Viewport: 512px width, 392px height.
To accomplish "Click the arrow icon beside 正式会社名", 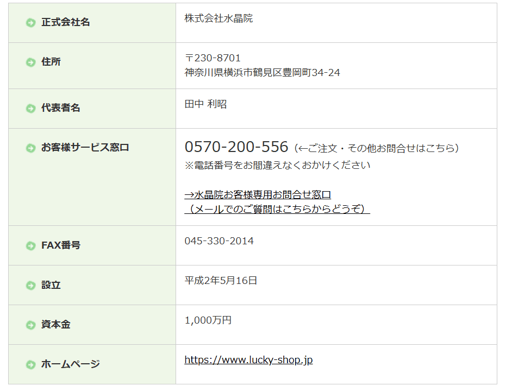I will (x=30, y=23).
